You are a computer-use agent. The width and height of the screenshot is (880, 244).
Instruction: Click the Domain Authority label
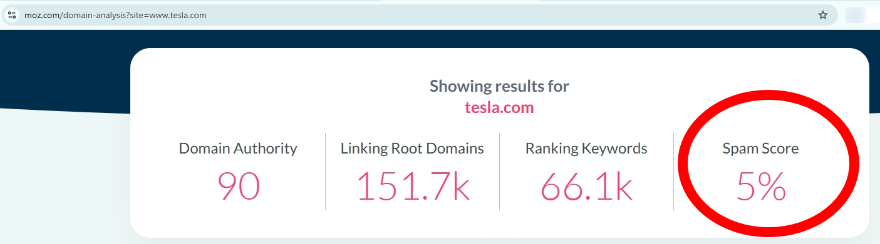[238, 149]
